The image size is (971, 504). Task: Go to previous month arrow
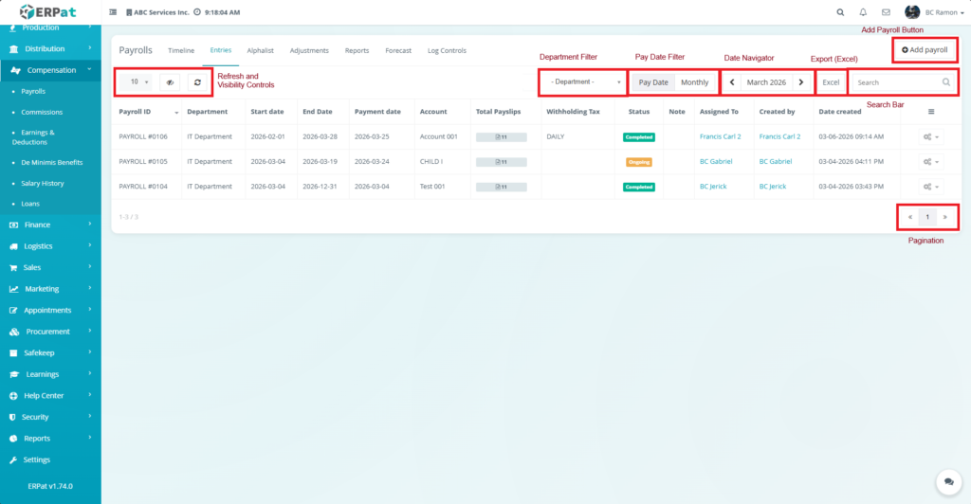(x=732, y=82)
